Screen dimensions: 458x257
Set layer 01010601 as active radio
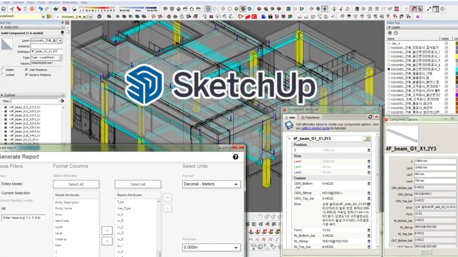pos(389,86)
